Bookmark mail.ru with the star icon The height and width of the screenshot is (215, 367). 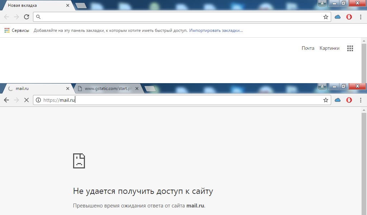point(325,100)
